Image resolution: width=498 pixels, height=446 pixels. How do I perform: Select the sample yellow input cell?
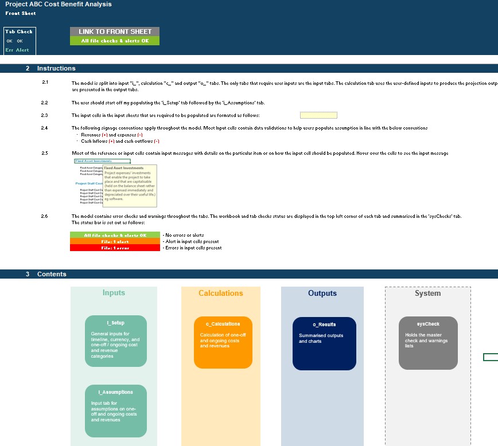318,115
